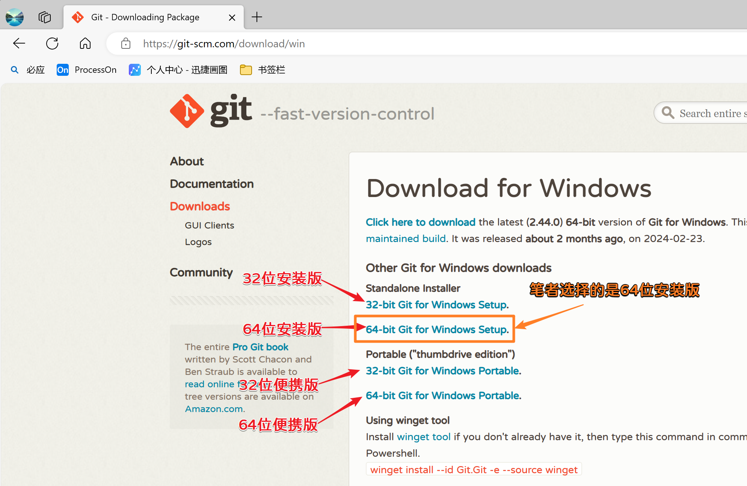Open new tab with plus icon

(257, 17)
